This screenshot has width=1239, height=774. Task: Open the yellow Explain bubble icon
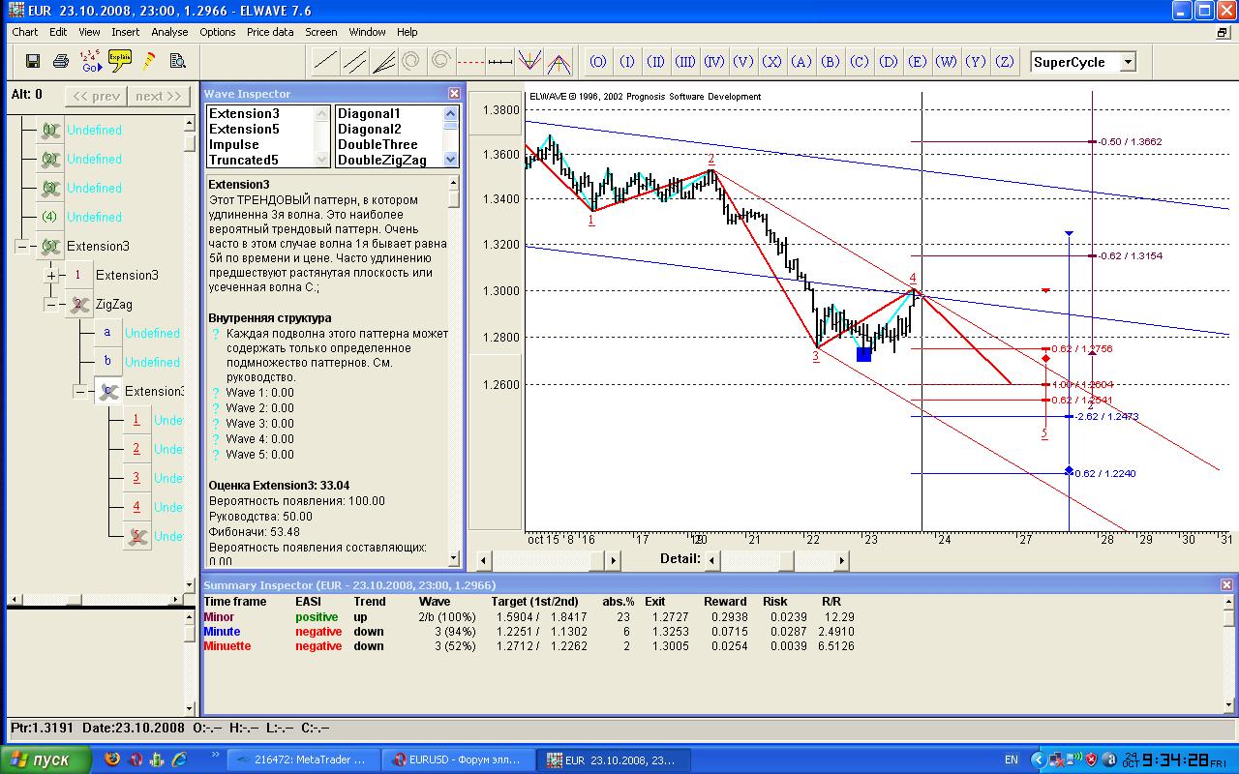click(x=120, y=61)
